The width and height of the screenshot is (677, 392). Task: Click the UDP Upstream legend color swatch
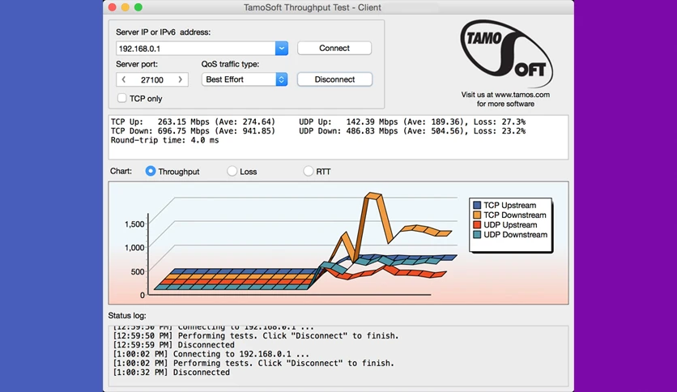[x=477, y=225]
